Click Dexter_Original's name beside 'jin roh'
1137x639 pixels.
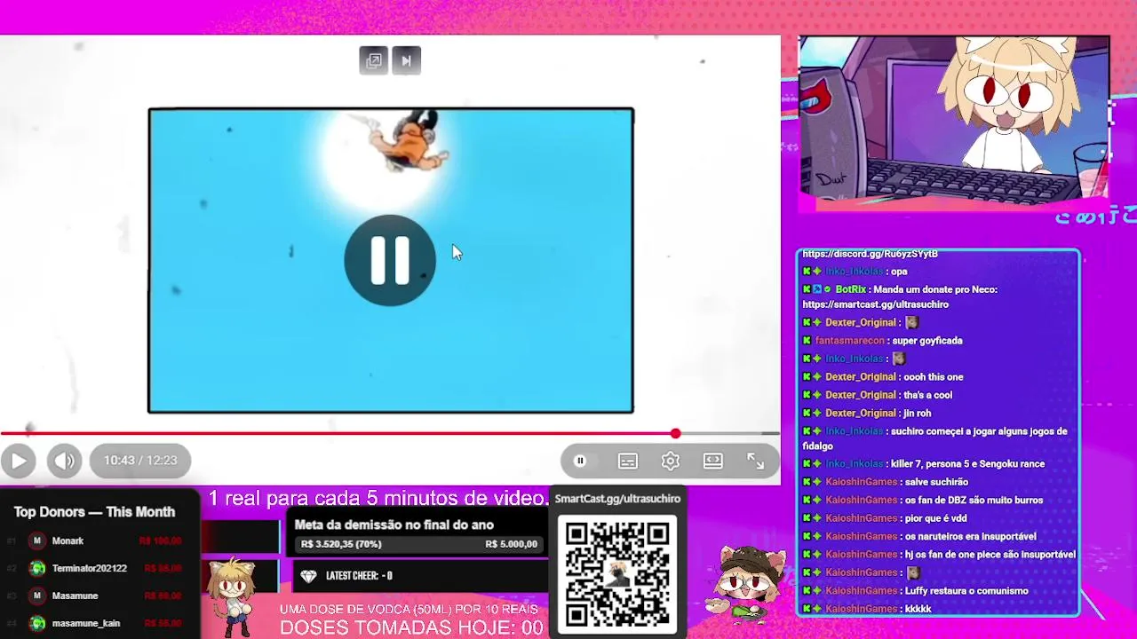[x=860, y=414]
